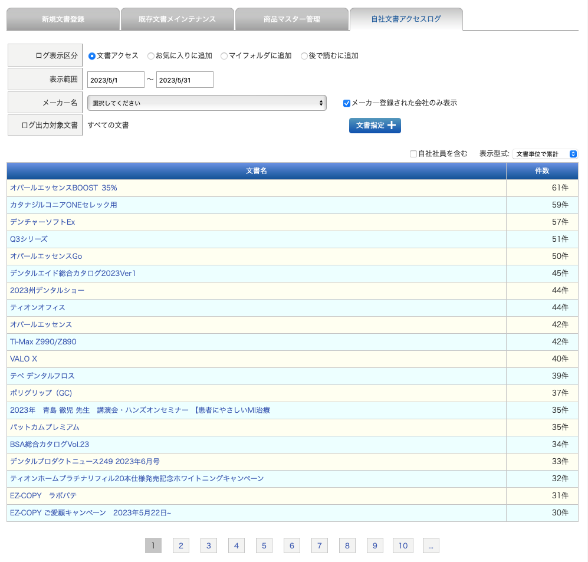Go to page 2 of results
The image size is (588, 562).
(x=180, y=545)
